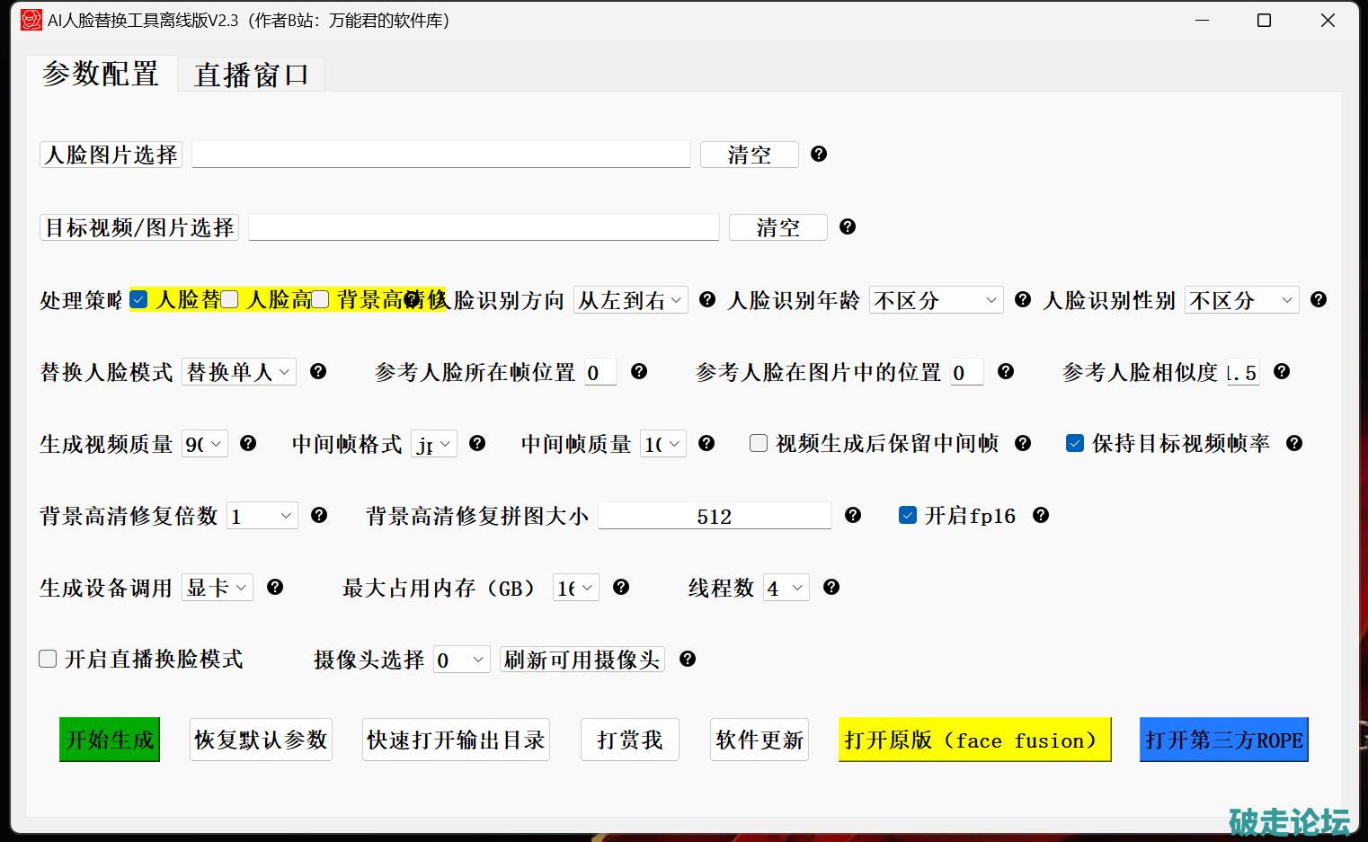Enable 视频生成后保留中间帧 checkbox

point(759,444)
